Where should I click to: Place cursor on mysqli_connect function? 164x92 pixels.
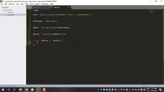47,15
